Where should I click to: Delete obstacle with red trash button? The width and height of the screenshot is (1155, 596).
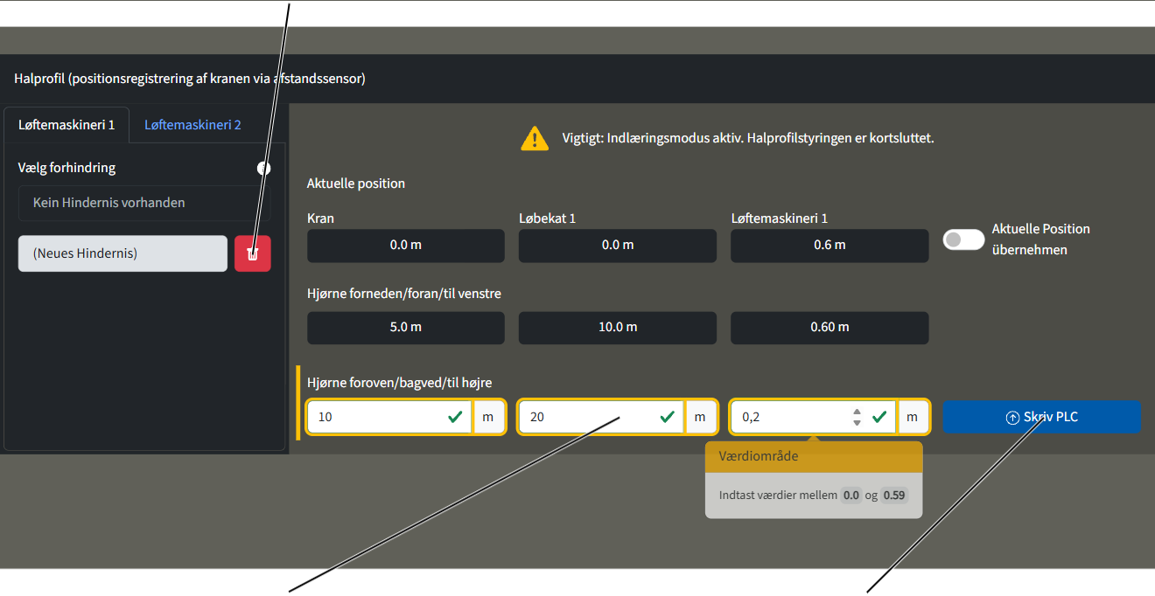[253, 253]
